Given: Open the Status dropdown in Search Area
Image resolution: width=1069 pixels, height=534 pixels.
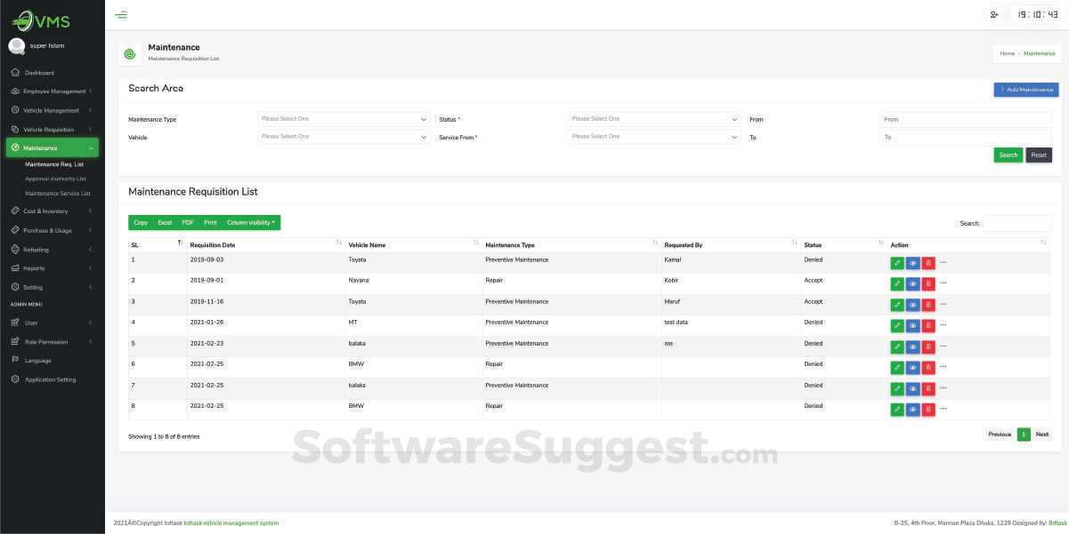Looking at the screenshot, I should [x=654, y=118].
